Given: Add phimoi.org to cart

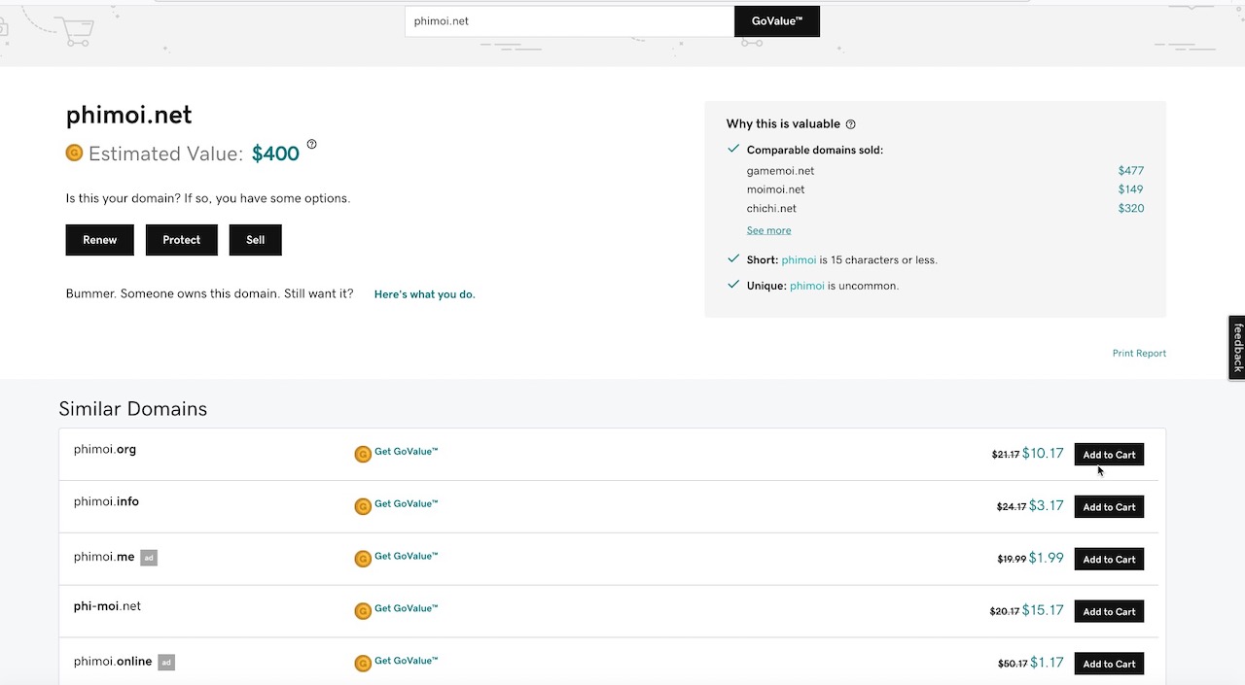Looking at the screenshot, I should point(1109,455).
